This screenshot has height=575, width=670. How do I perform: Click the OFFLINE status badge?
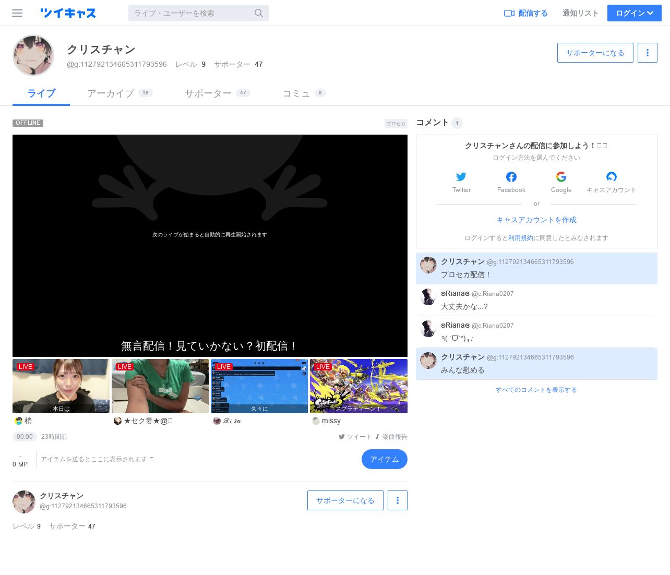[x=28, y=123]
